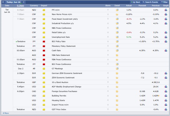Toggle alert bell for Industrial Production y/y
Screen dimensions: 170x116
108,23
